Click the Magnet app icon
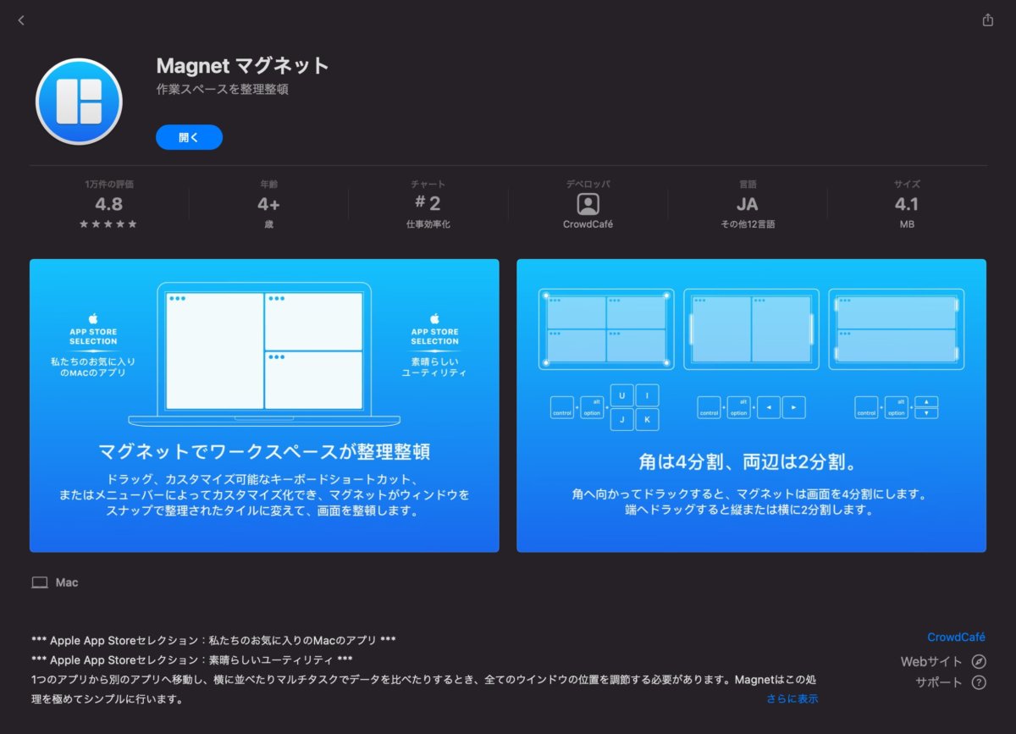Screen dimensions: 1016x734 coord(79,100)
